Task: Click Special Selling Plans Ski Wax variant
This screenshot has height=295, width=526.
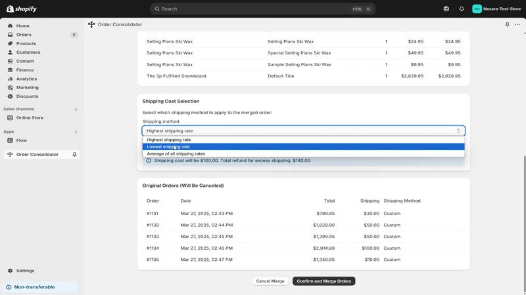Action: point(299,53)
